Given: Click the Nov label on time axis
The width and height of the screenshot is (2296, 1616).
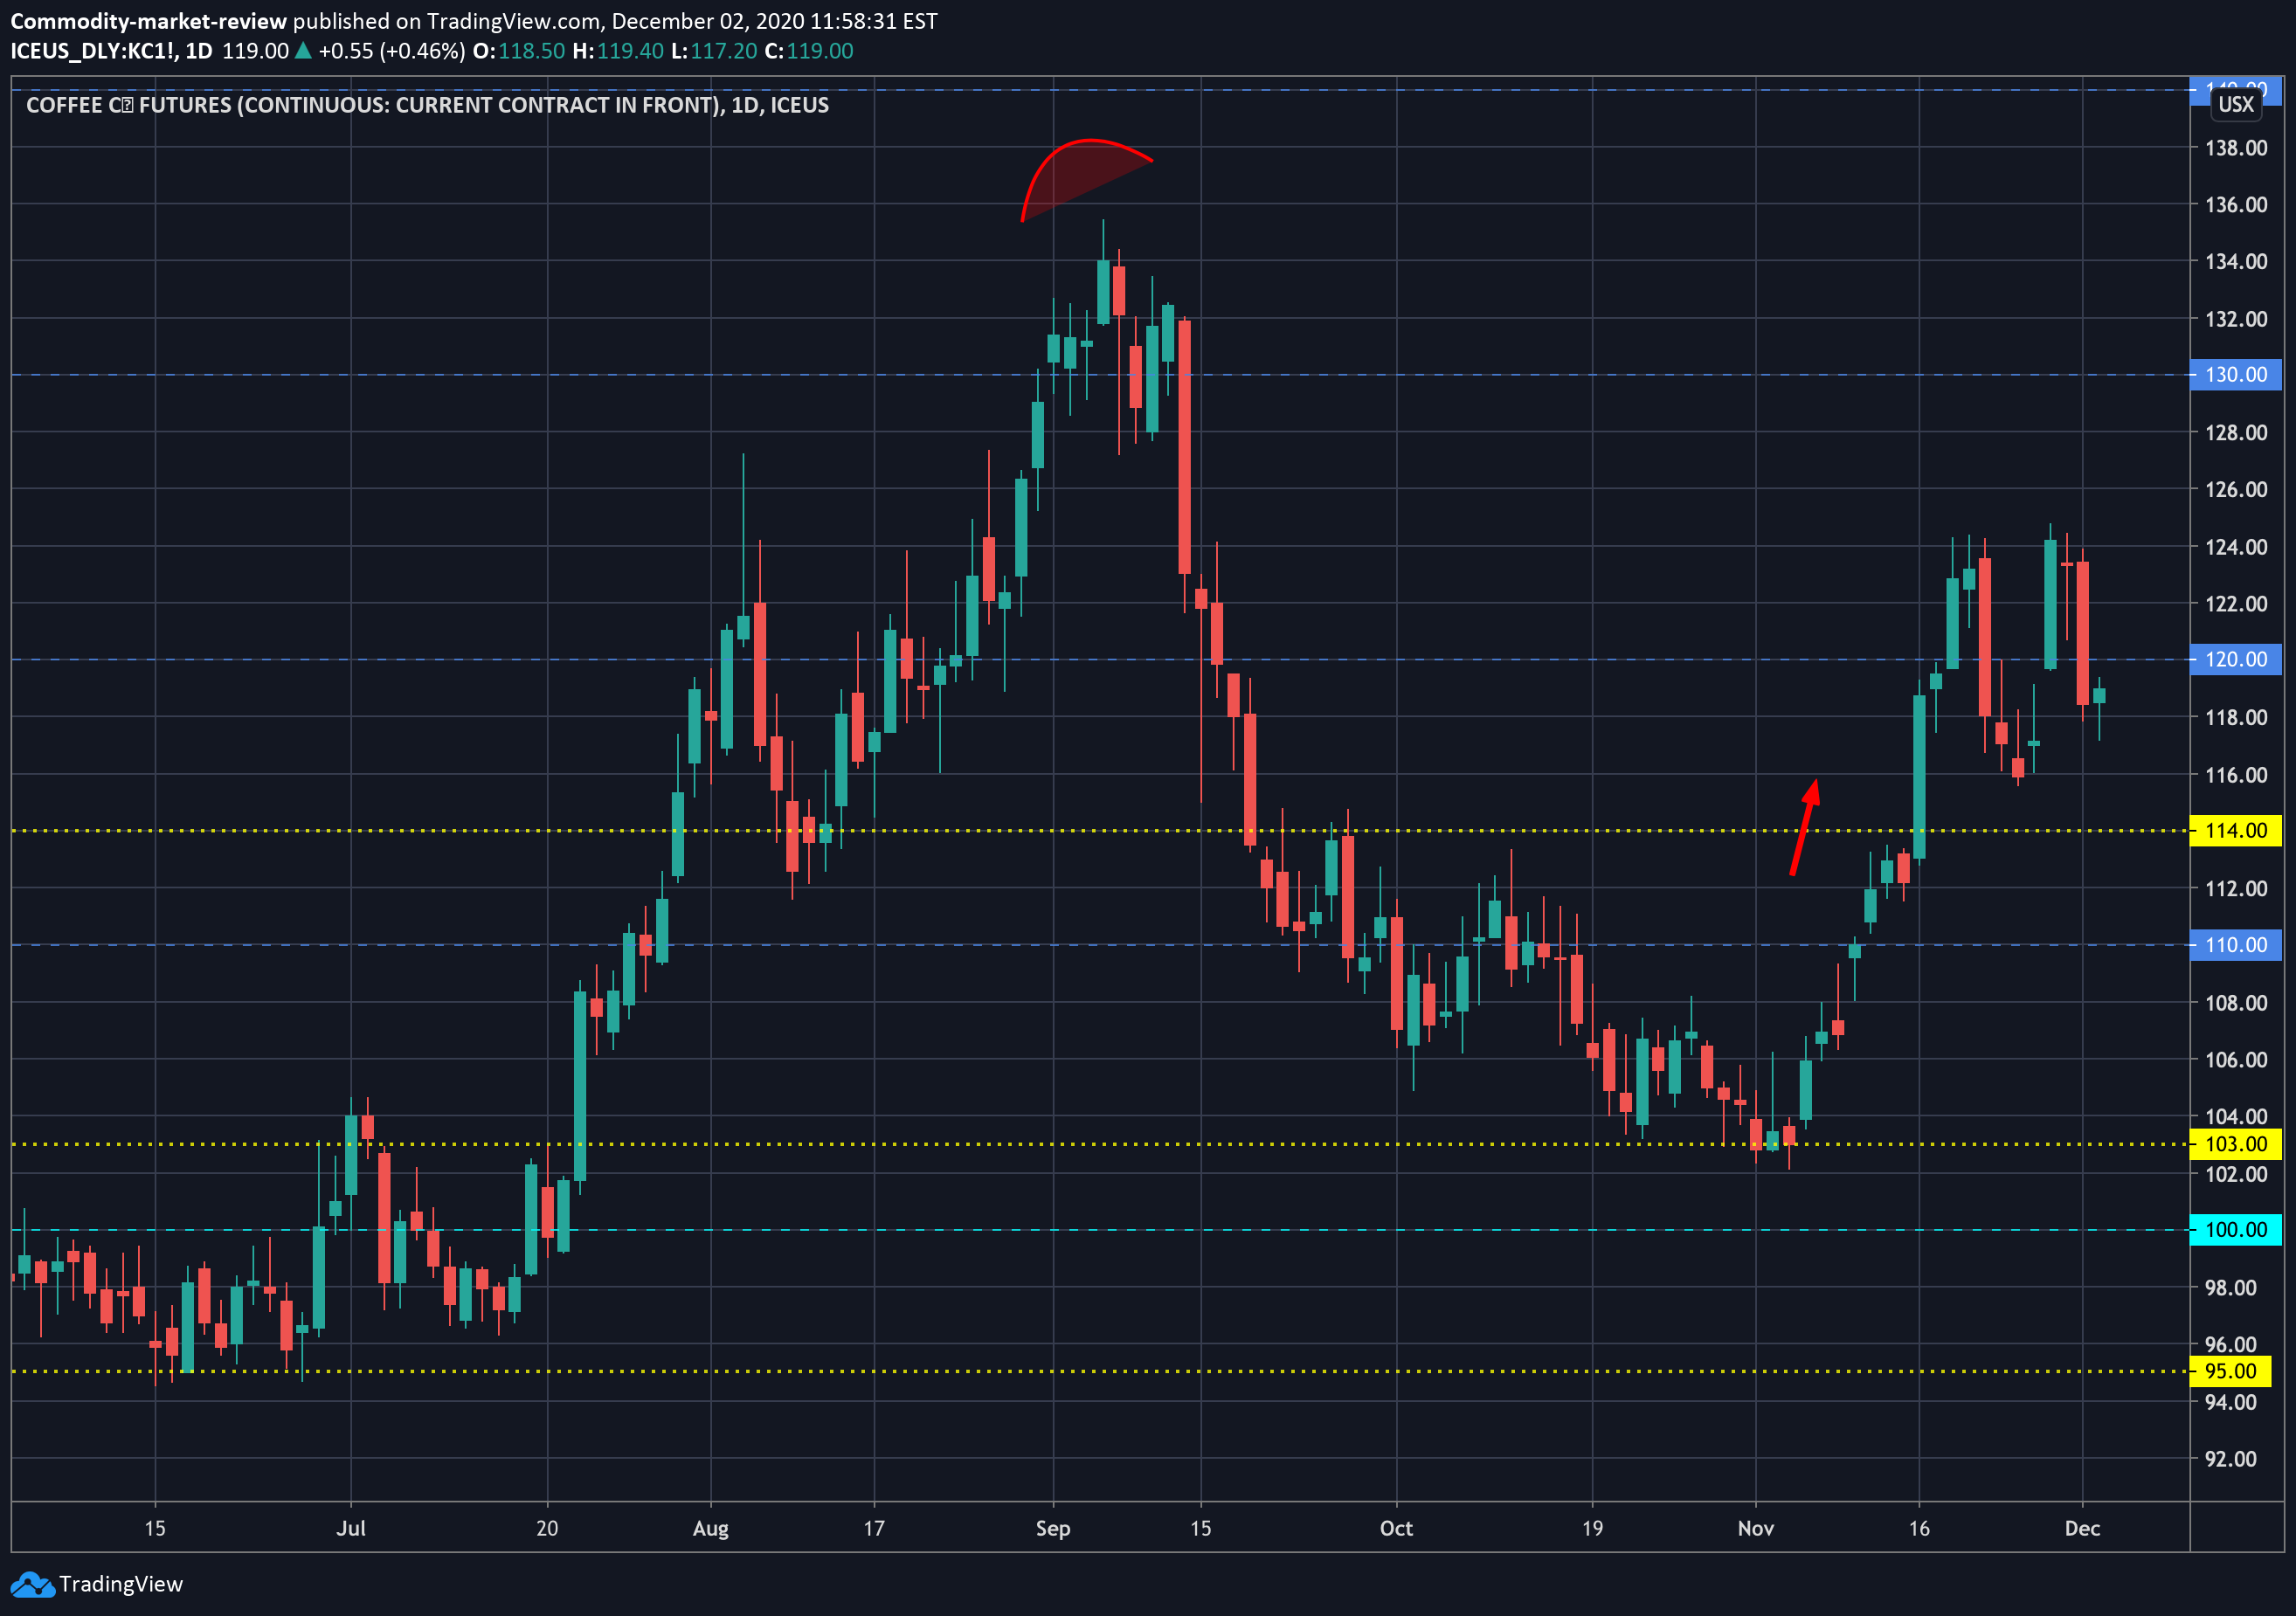Looking at the screenshot, I should pos(1756,1528).
